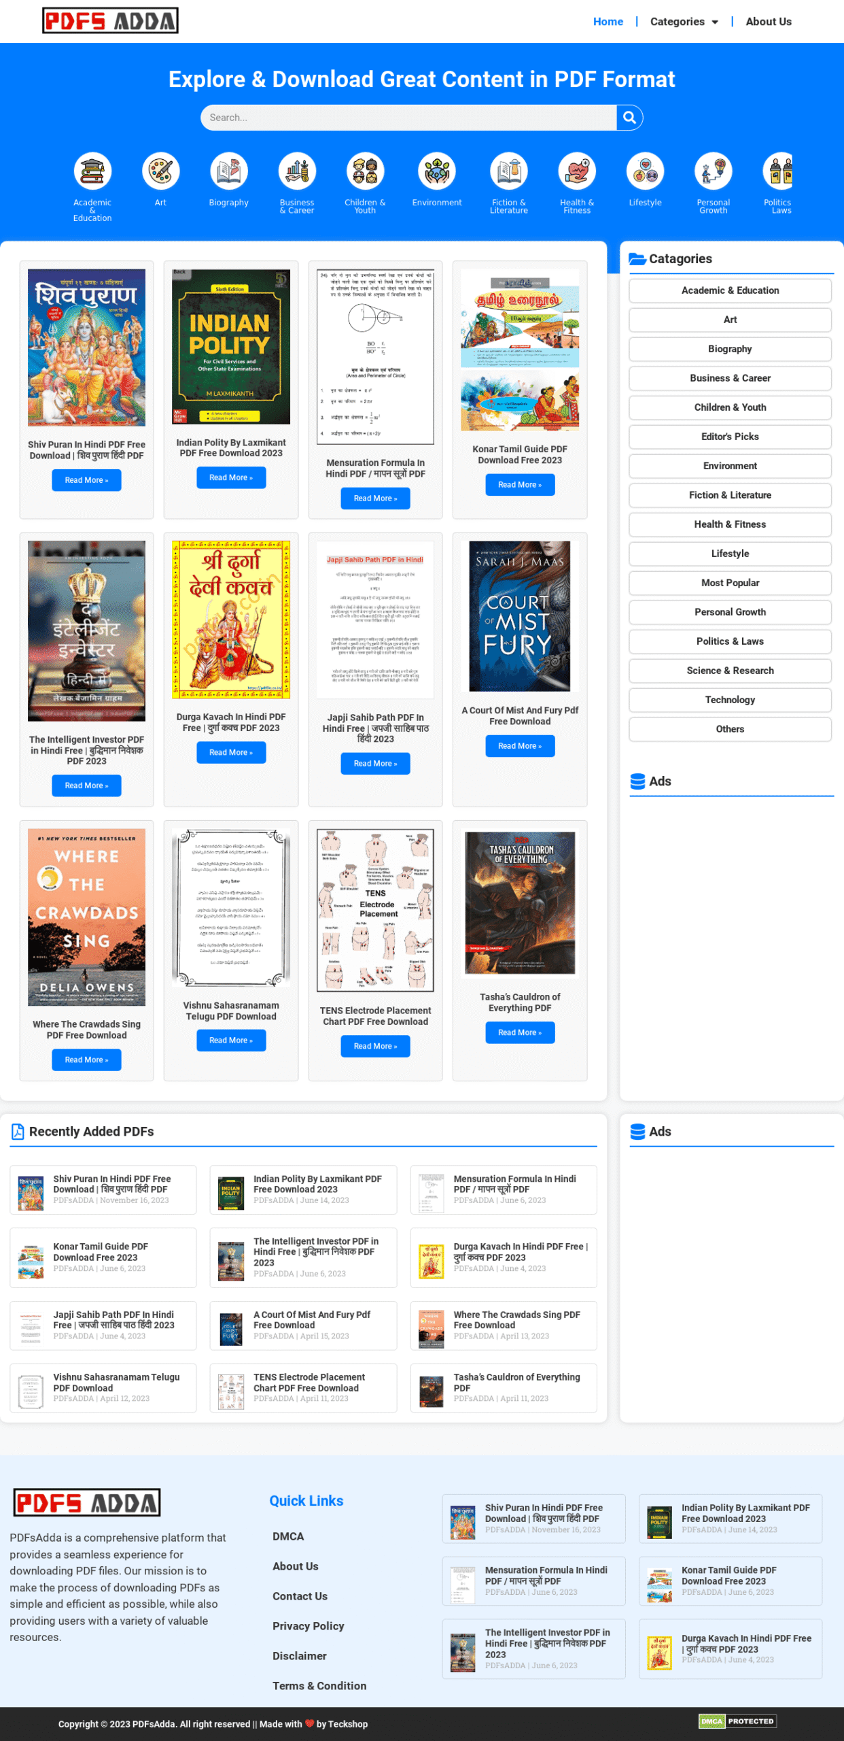Click the PDFs Adda header logo
Viewport: 844px width, 1741px height.
pyautogui.click(x=110, y=21)
